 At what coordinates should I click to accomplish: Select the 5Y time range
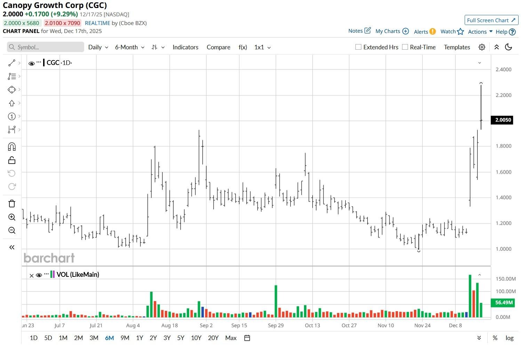click(x=181, y=338)
